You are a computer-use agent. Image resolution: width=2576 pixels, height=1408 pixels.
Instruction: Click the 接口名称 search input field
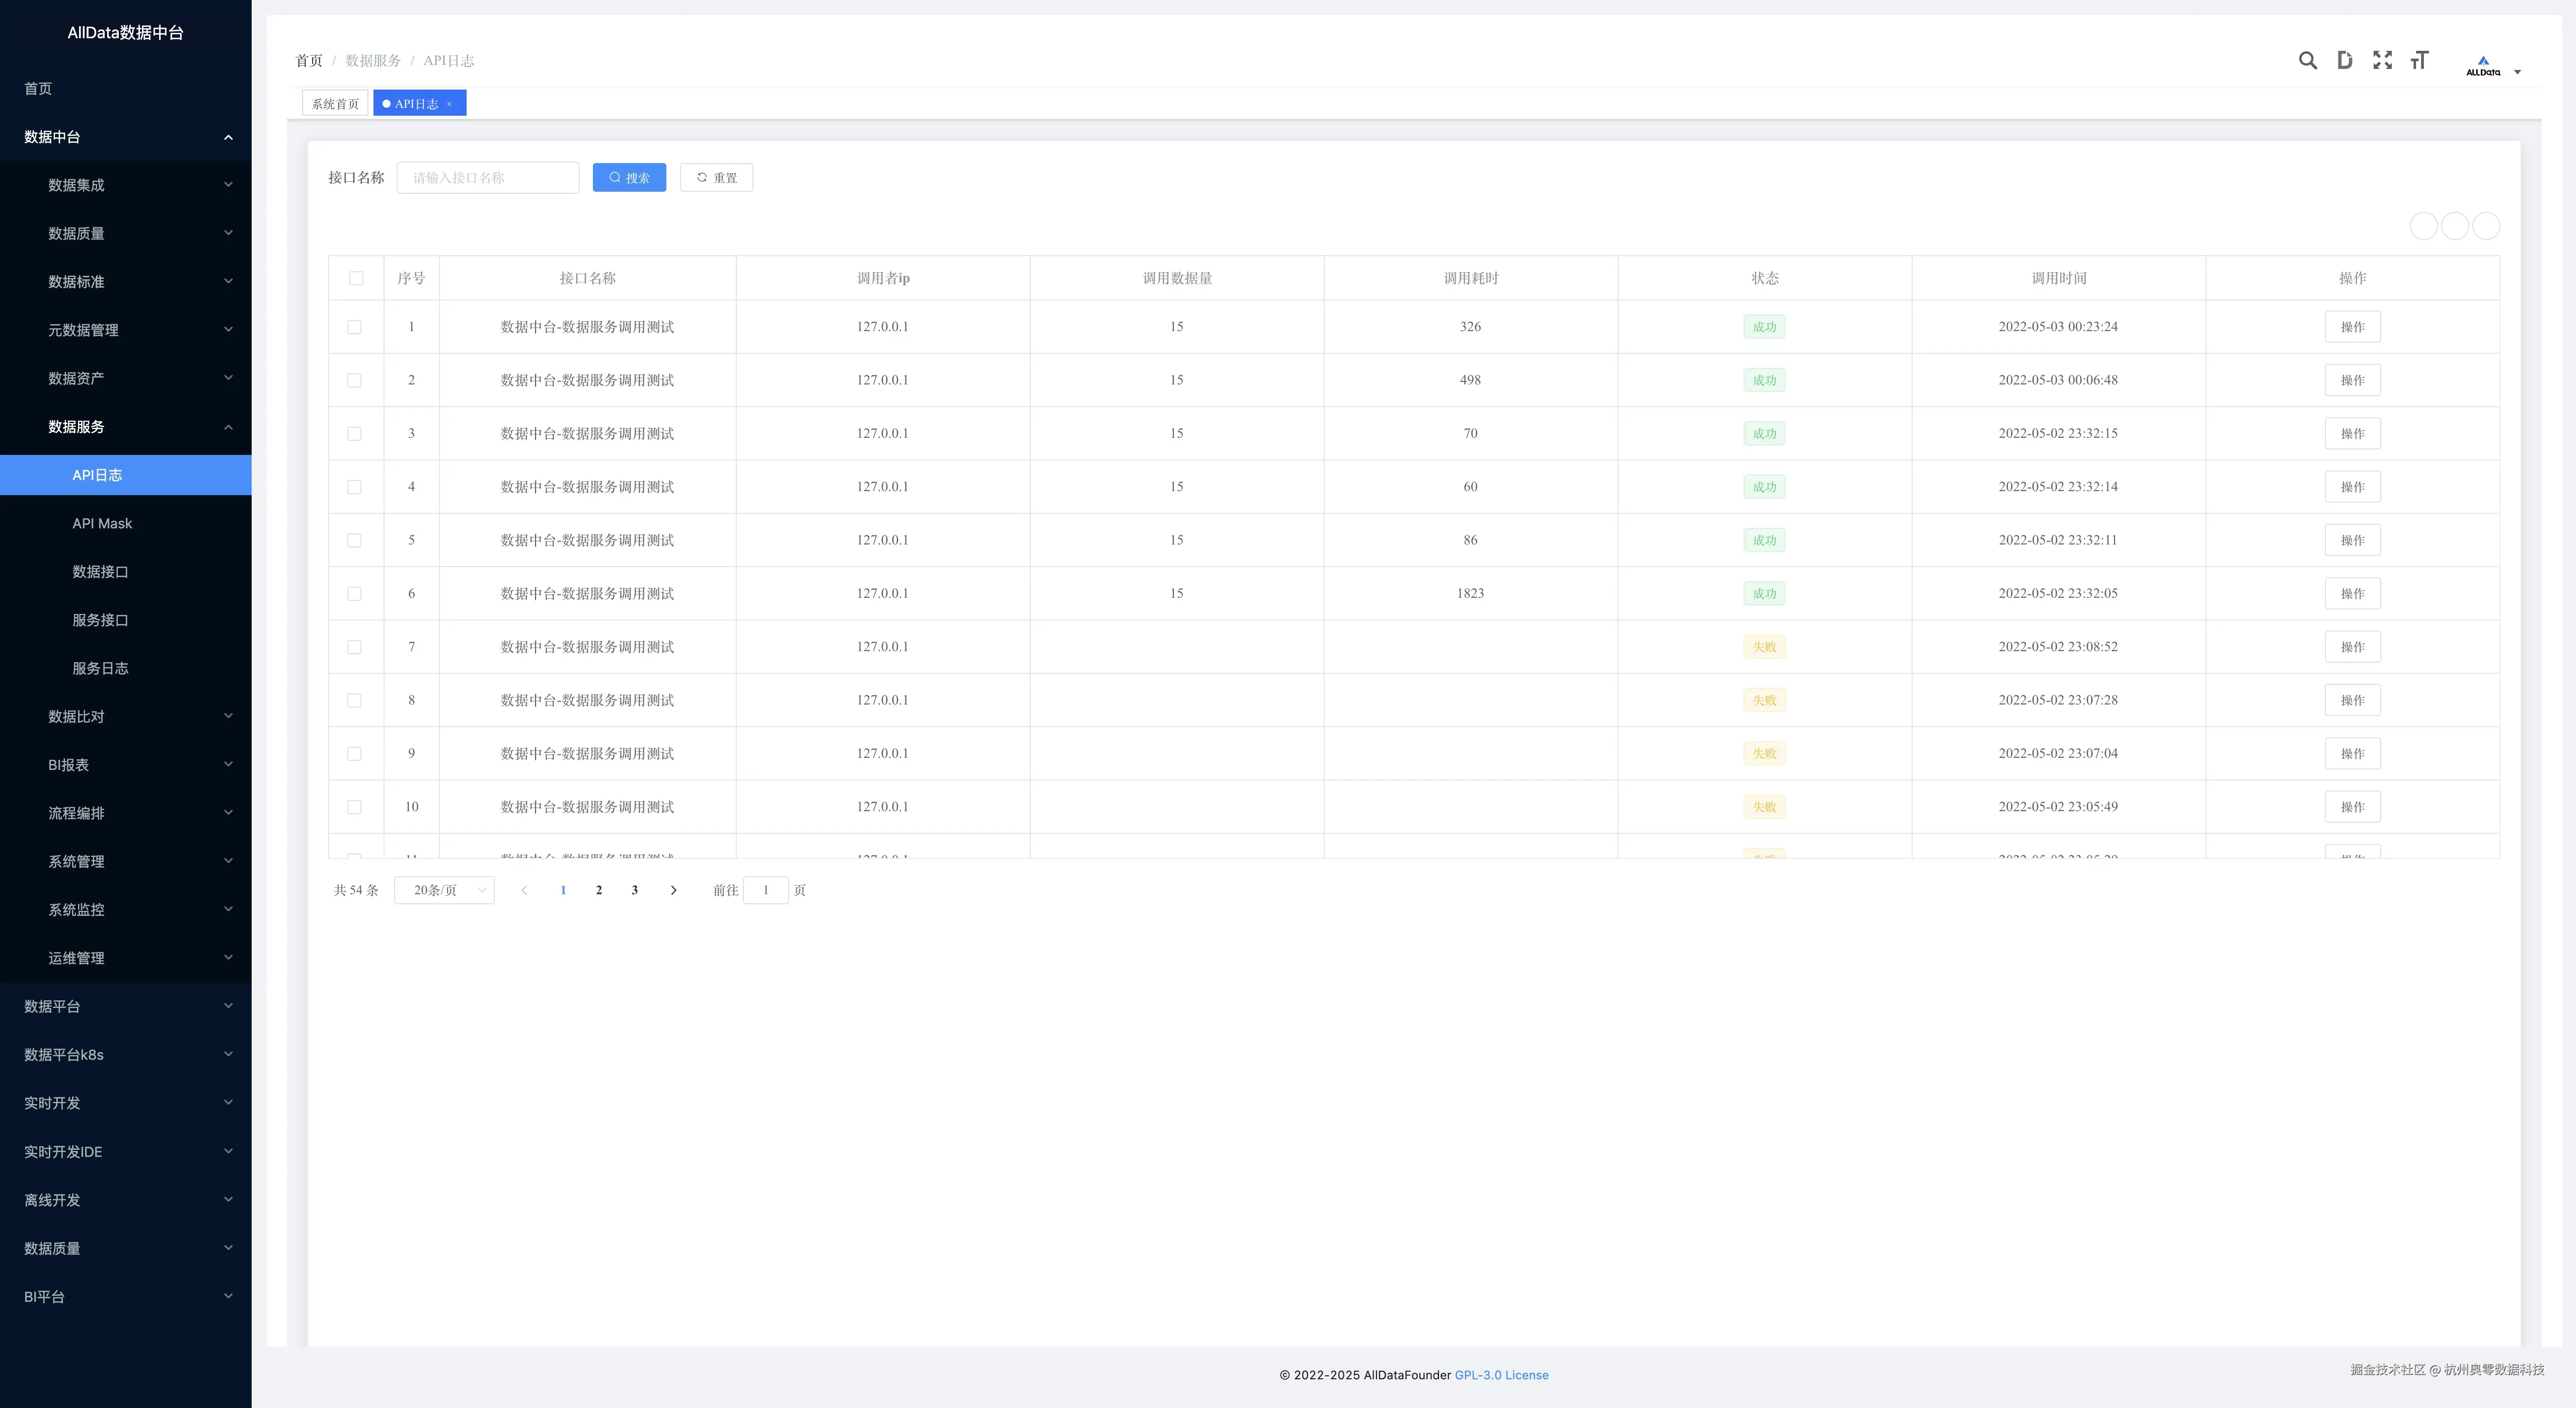click(x=488, y=178)
